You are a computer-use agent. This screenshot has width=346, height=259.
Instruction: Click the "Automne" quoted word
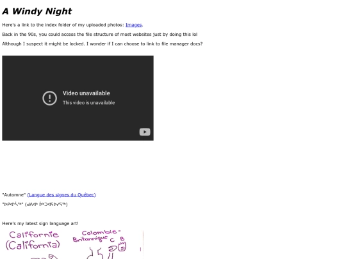click(x=14, y=194)
